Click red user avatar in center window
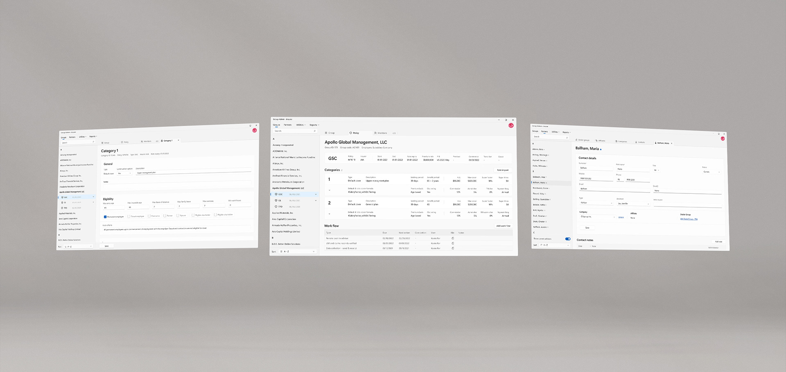 click(x=511, y=125)
